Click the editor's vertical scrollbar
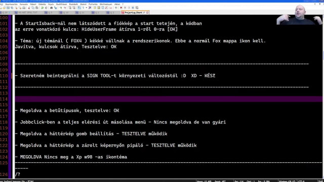Image resolution: width=324 pixels, height=182 pixels. (x=323, y=96)
